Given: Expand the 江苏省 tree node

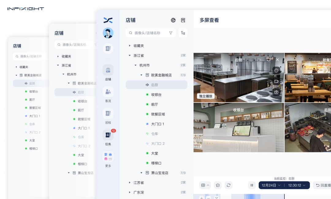Looking at the screenshot, I should click(x=130, y=182).
